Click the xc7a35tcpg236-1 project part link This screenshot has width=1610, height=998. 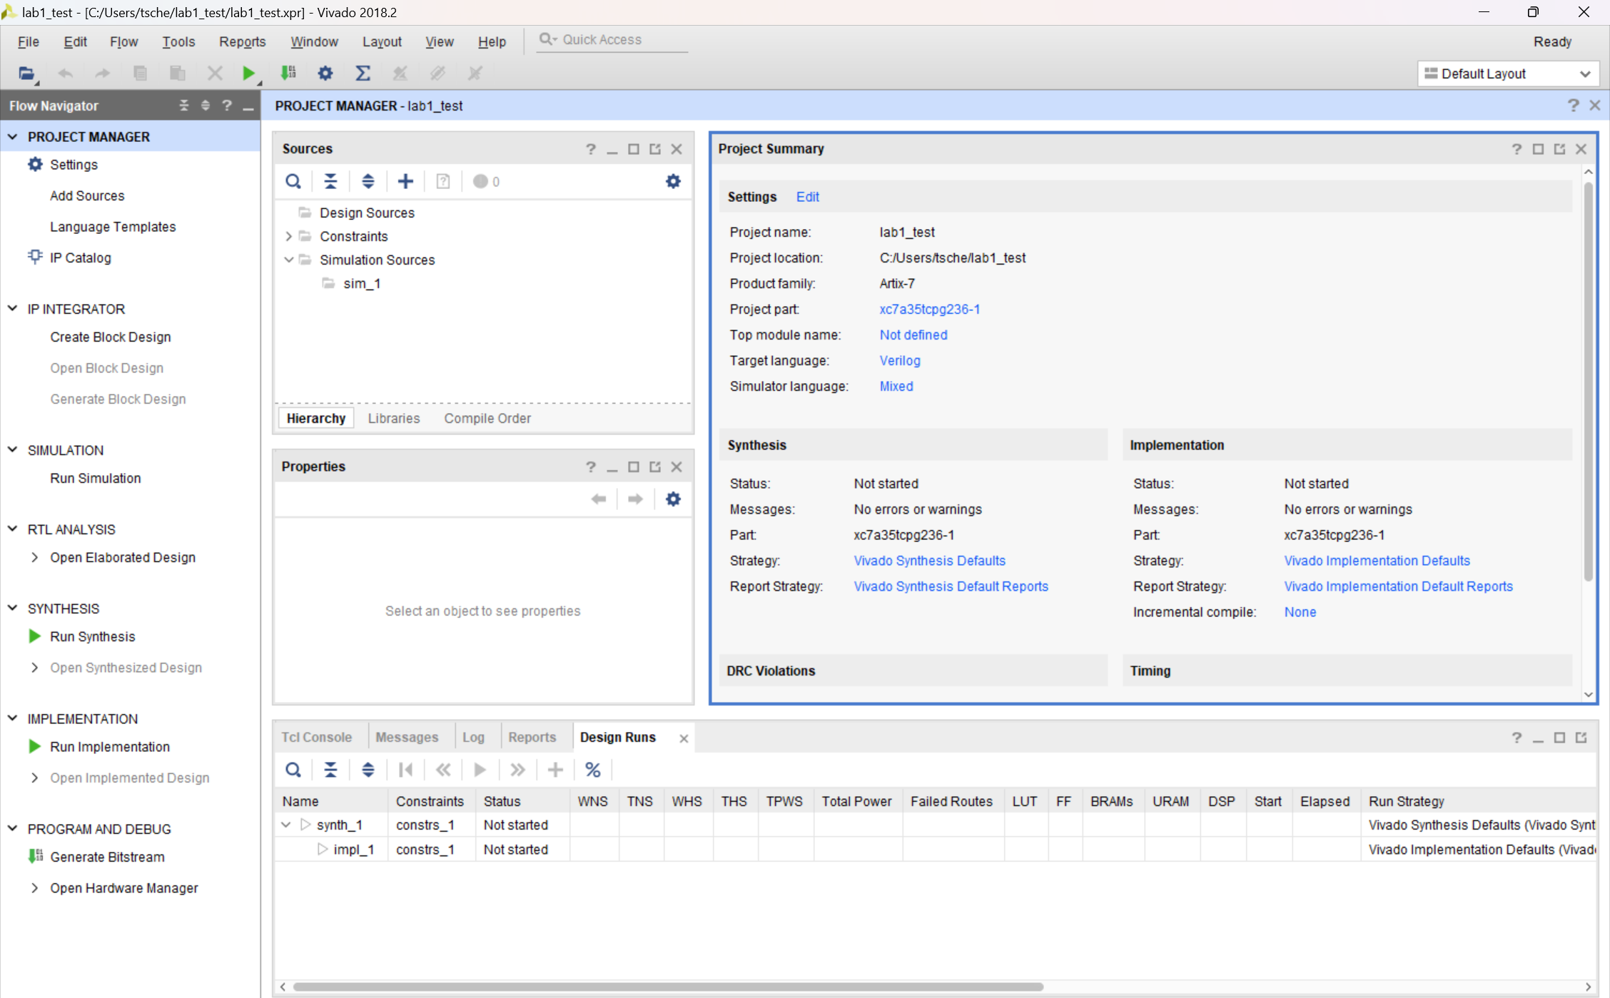[929, 309]
